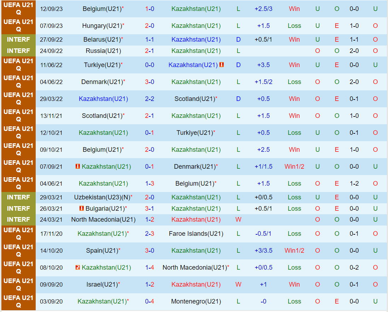Open the Montenegro(U21) team link
This screenshot has width=388, height=312.
[x=196, y=301]
